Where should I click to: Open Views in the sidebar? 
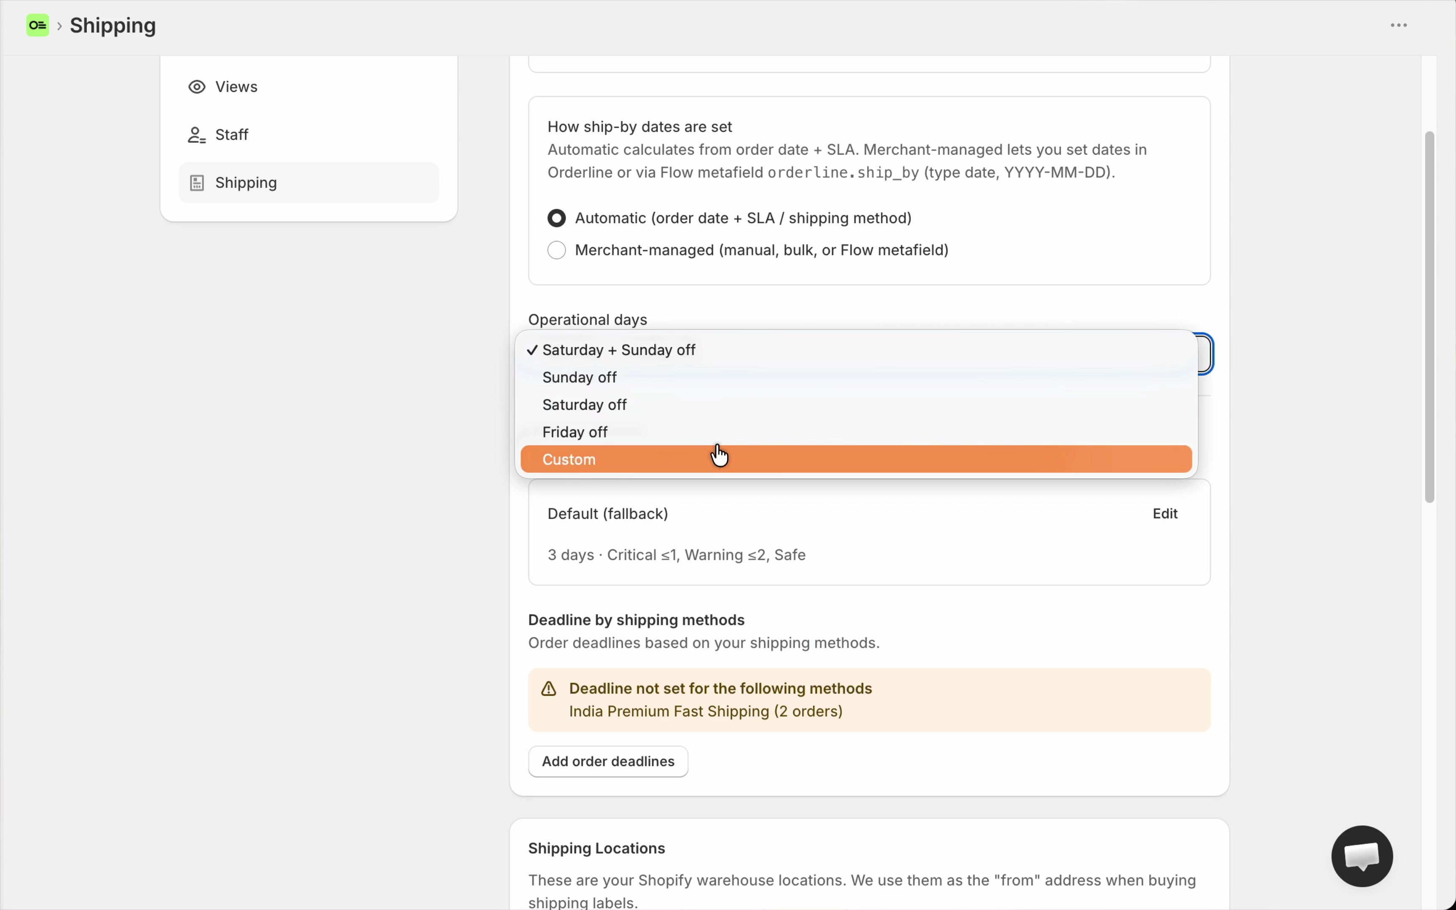[x=309, y=87]
